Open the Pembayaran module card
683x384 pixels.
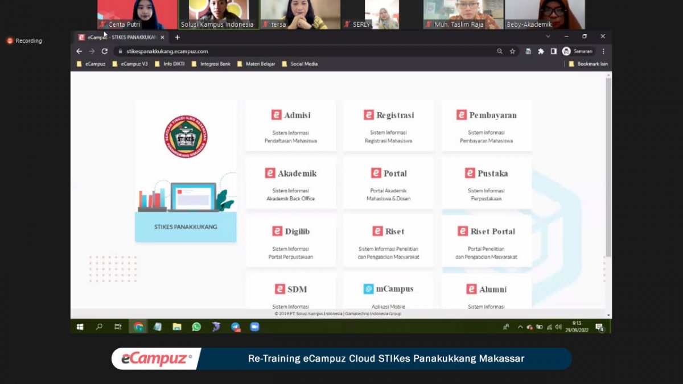click(486, 125)
